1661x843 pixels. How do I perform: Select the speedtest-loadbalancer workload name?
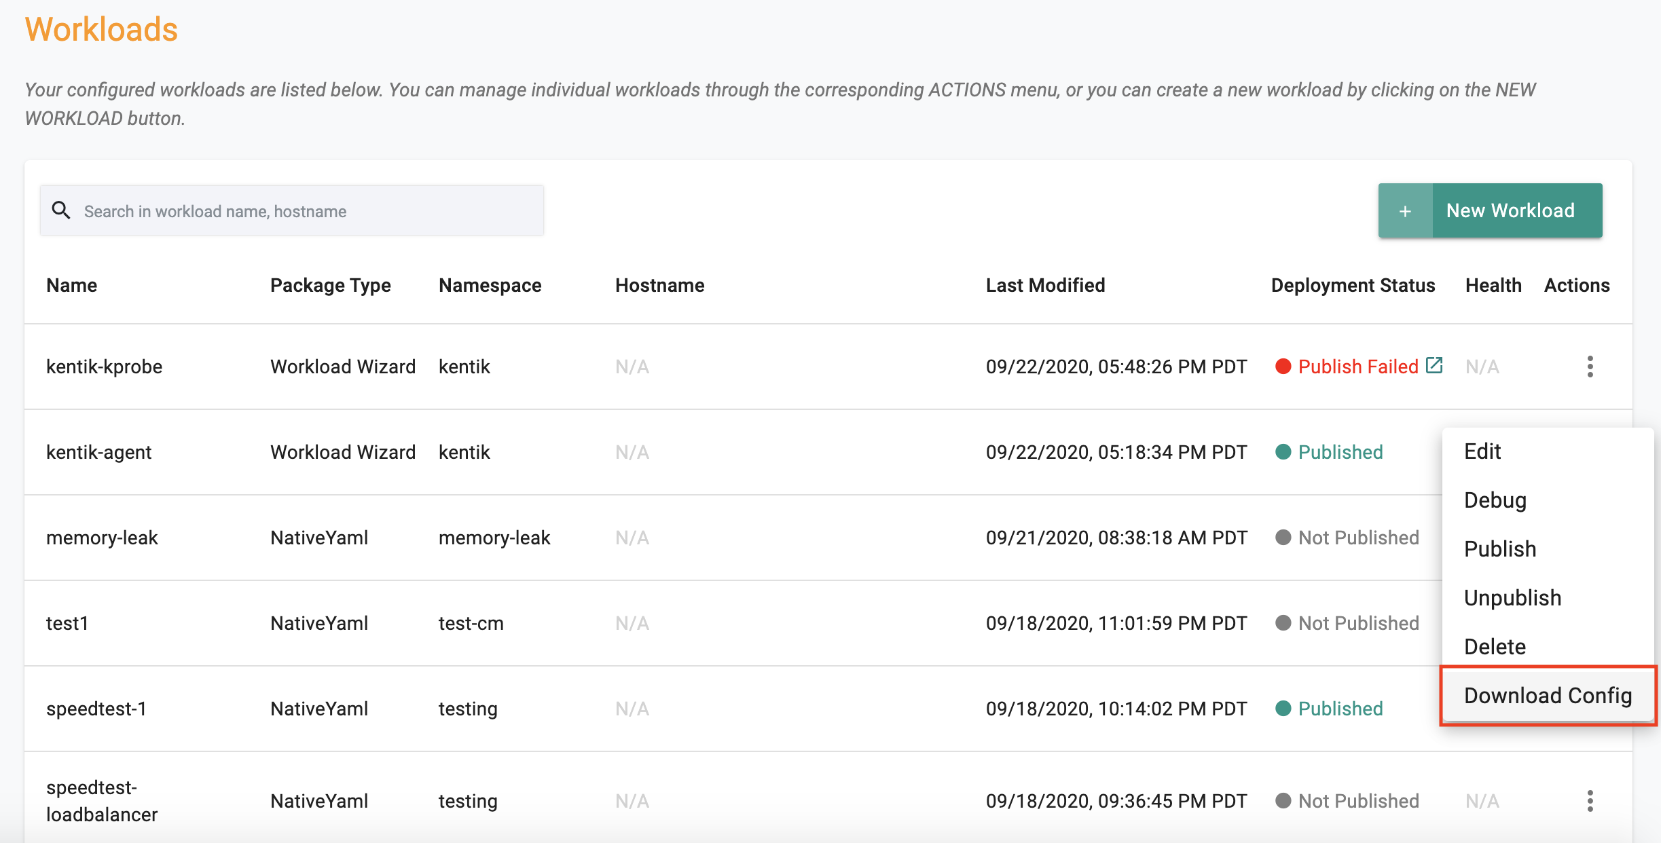pos(102,801)
